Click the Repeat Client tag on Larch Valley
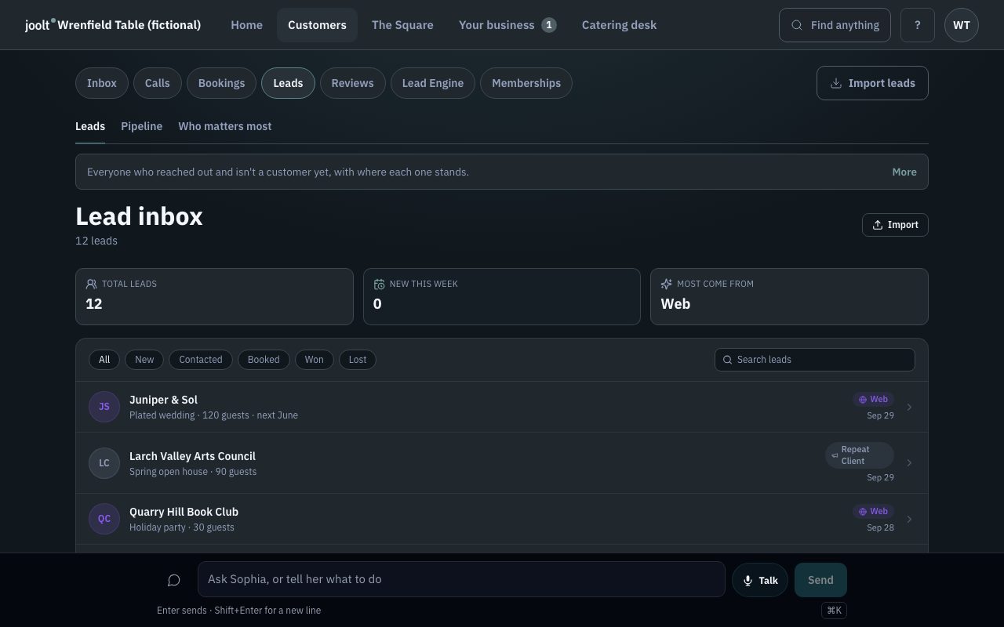This screenshot has height=627, width=1004. tap(860, 455)
